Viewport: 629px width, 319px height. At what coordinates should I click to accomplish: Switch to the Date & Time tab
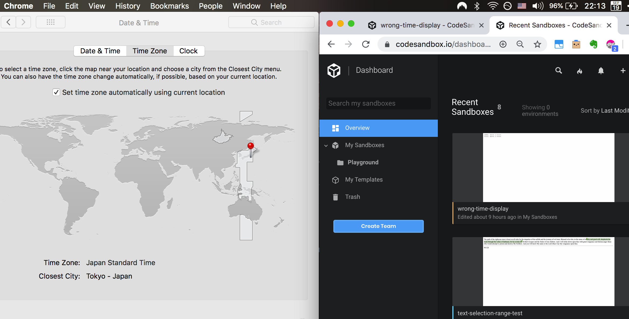tap(100, 51)
